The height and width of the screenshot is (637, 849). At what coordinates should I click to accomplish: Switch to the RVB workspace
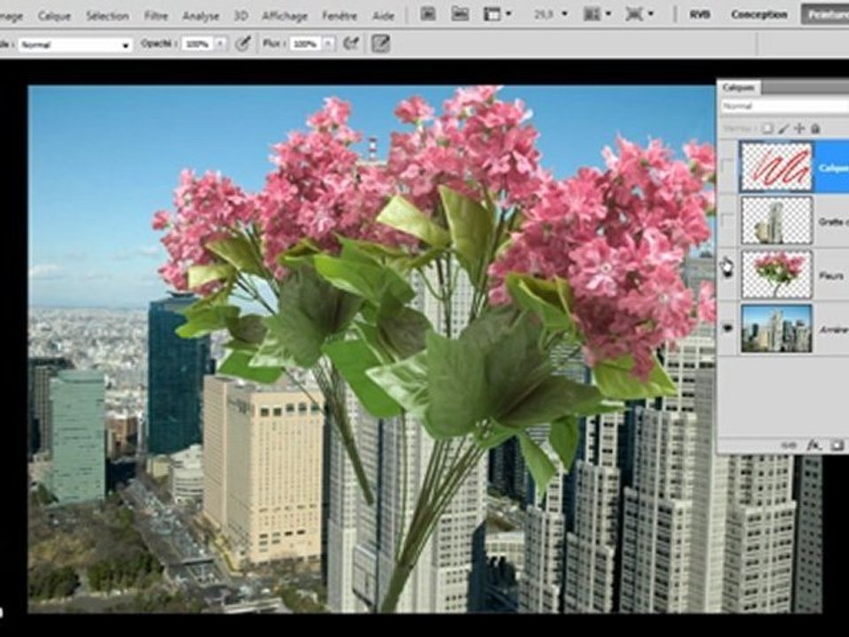700,15
